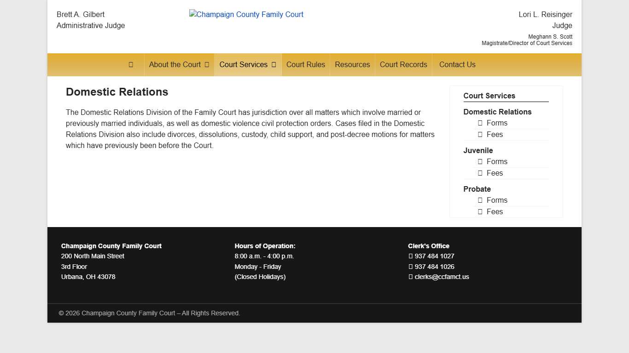The image size is (629, 353).
Task: Expand the About the Court dropdown arrow
Action: [207, 65]
